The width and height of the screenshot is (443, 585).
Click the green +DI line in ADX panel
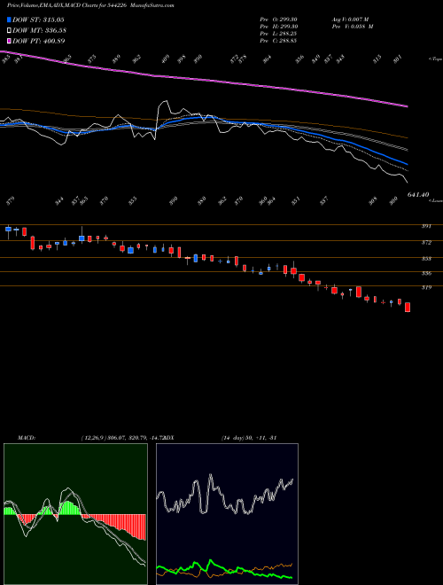point(211,561)
